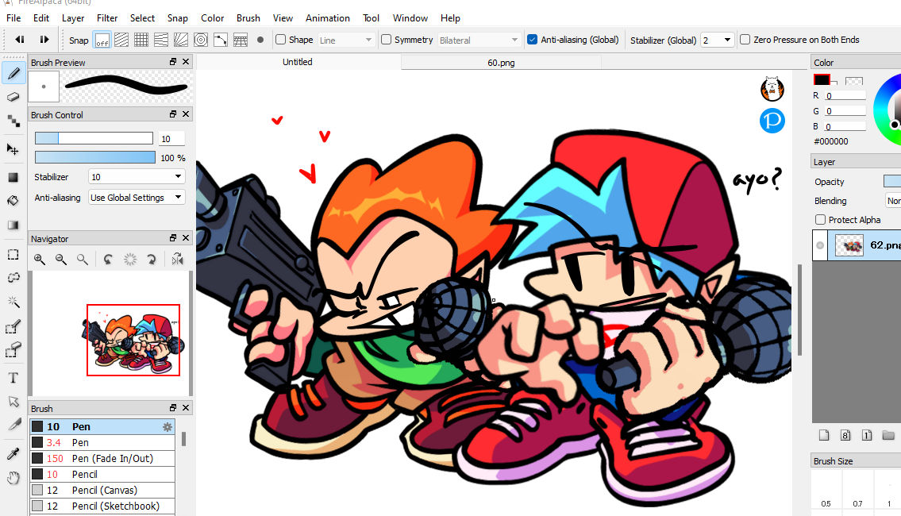The height and width of the screenshot is (516, 901).
Task: Uncheck Anti-aliasing (Global)
Action: (x=532, y=40)
